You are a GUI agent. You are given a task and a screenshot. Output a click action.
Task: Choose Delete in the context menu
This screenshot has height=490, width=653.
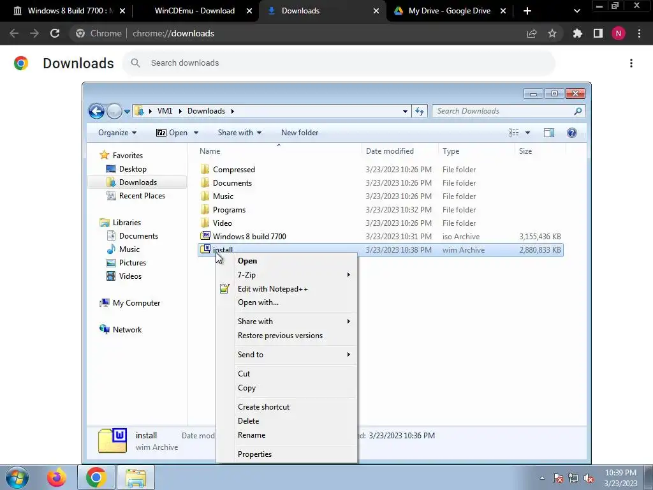286,421
